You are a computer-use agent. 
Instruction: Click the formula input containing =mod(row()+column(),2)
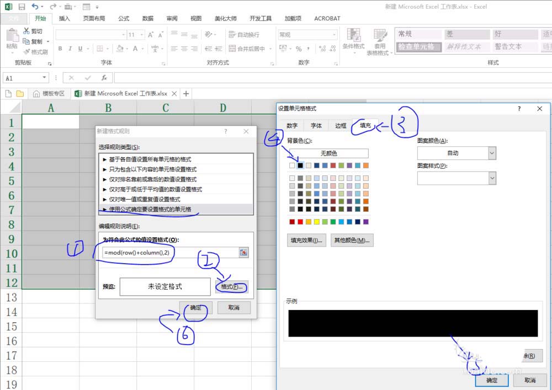[170, 252]
